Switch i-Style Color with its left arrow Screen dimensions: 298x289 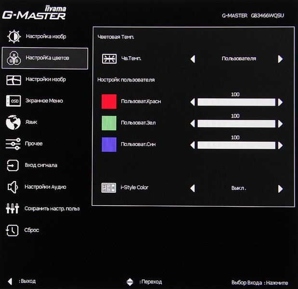[x=193, y=188]
